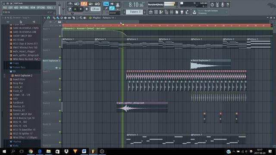The image size is (276, 155).
Task: Open the playlist menu arrow
Action: click(45, 18)
